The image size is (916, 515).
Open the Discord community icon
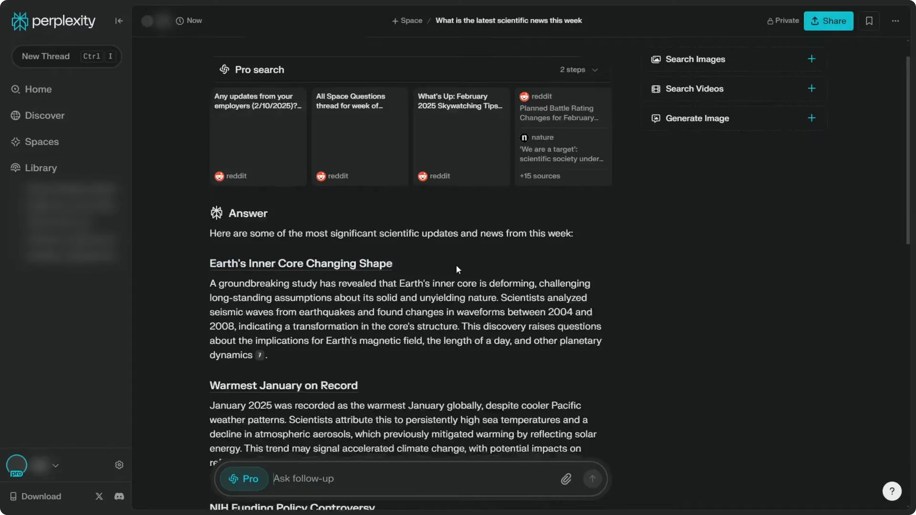coord(119,496)
